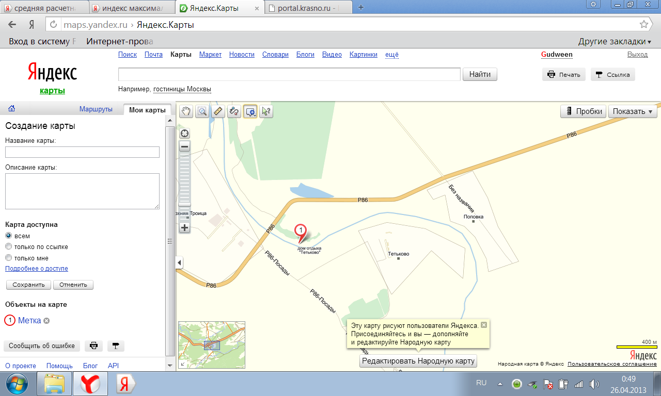Viewport: 661px width, 396px height.
Task: Click Сообщить об ошибке button
Action: 42,346
